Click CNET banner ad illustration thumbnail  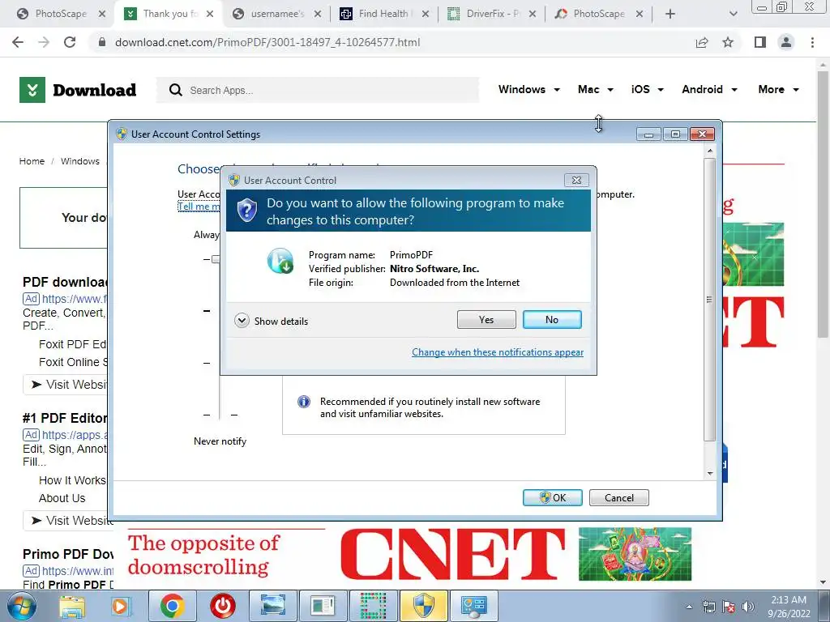coord(635,554)
